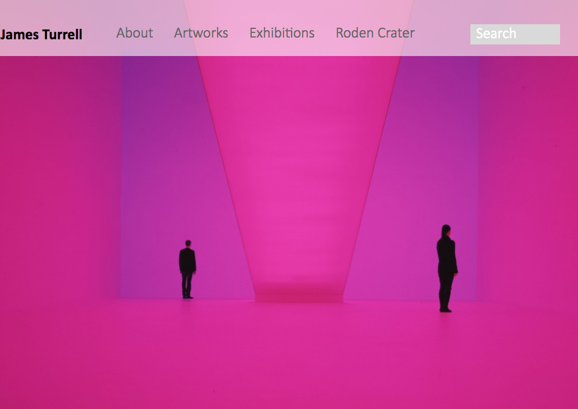Click the right visitor silhouette in the image

(x=446, y=266)
